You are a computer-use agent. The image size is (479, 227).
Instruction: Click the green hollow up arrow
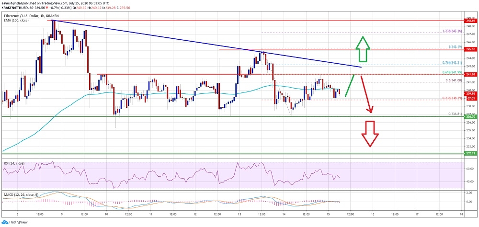(x=363, y=49)
